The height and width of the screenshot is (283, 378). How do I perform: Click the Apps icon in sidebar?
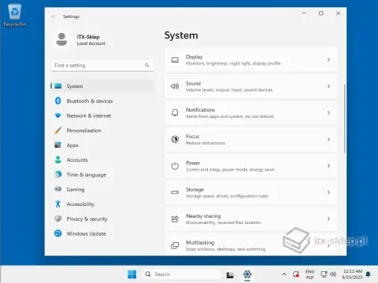(58, 145)
